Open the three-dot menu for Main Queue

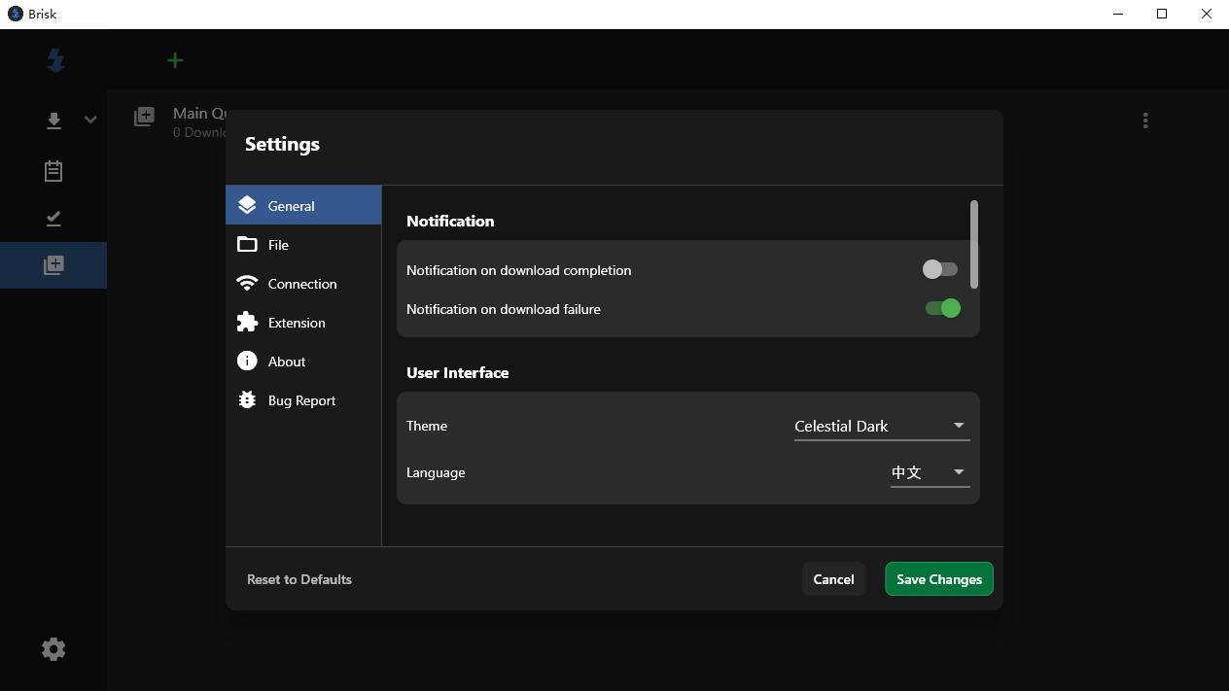click(x=1145, y=121)
